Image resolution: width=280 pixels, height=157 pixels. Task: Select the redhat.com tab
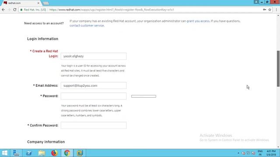[21, 3]
